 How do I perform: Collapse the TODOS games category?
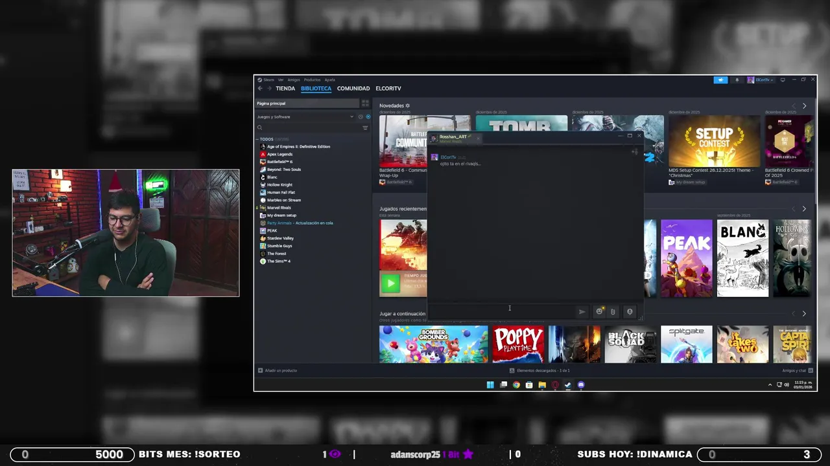pos(257,139)
